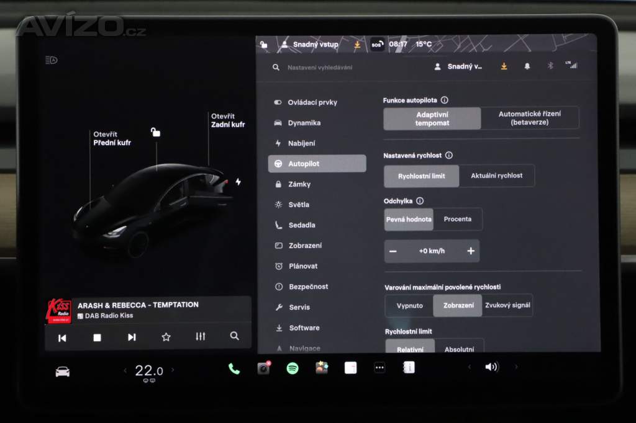Tap Otevřít Přední kufr
This screenshot has width=636, height=423.
(112, 138)
